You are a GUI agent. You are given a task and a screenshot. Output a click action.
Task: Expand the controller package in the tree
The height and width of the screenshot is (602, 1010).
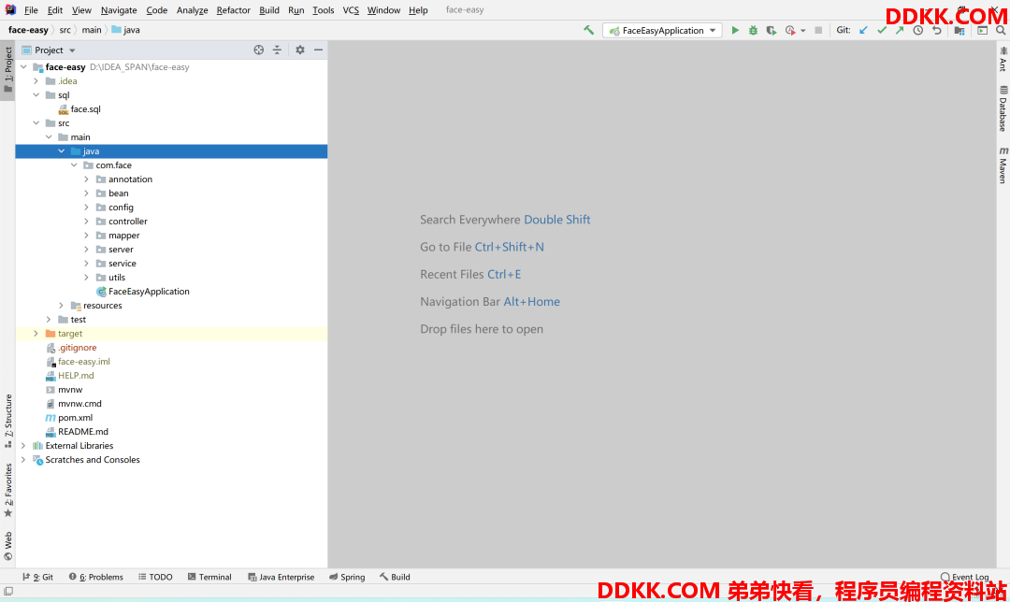[x=87, y=222]
